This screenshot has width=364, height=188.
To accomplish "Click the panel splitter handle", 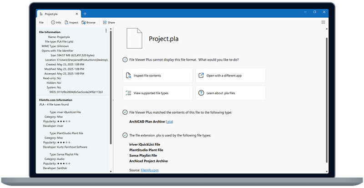I will 113,100.
